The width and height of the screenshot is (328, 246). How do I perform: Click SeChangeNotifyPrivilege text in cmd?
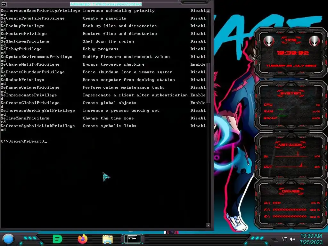tap(30, 64)
